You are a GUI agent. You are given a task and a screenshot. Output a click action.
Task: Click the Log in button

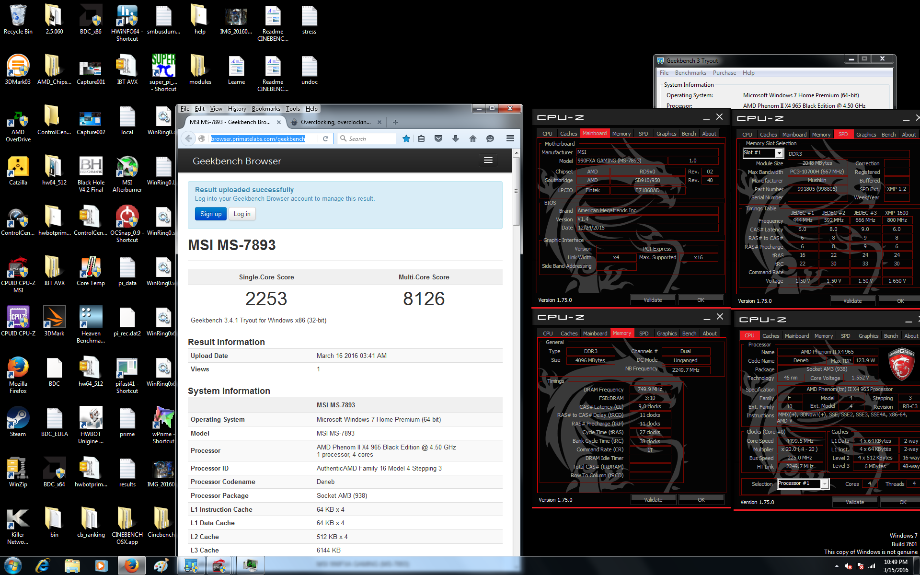pos(242,214)
